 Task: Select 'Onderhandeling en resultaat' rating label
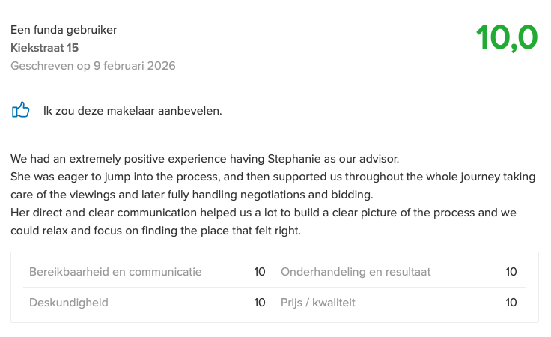coord(356,272)
